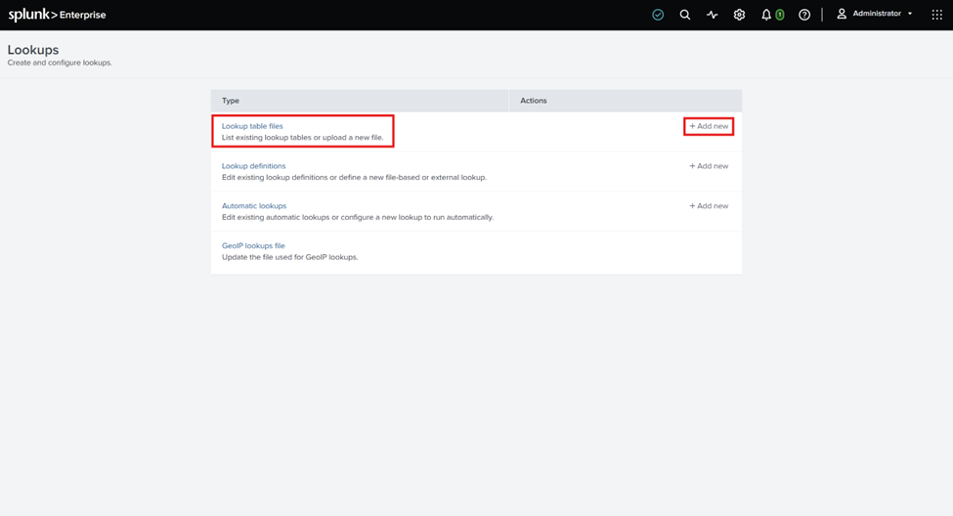
Task: Open the settings gear icon
Action: click(739, 15)
